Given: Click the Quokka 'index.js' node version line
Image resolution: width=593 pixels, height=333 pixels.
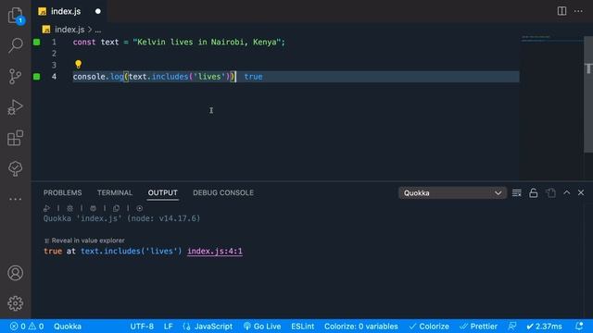Looking at the screenshot, I should click(x=121, y=218).
